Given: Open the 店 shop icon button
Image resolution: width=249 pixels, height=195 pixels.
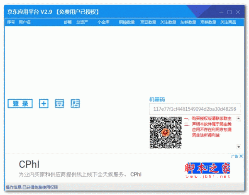Looking at the screenshot, I should point(75,104).
